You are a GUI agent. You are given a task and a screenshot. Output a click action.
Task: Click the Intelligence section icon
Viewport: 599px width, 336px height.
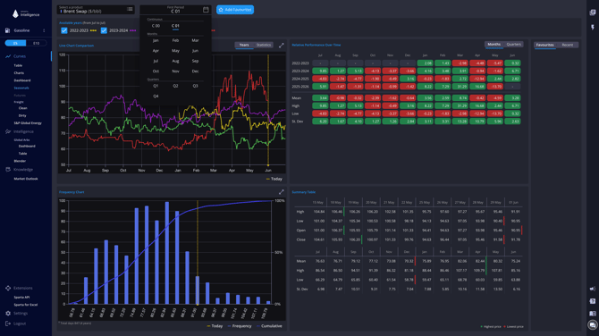click(x=8, y=131)
